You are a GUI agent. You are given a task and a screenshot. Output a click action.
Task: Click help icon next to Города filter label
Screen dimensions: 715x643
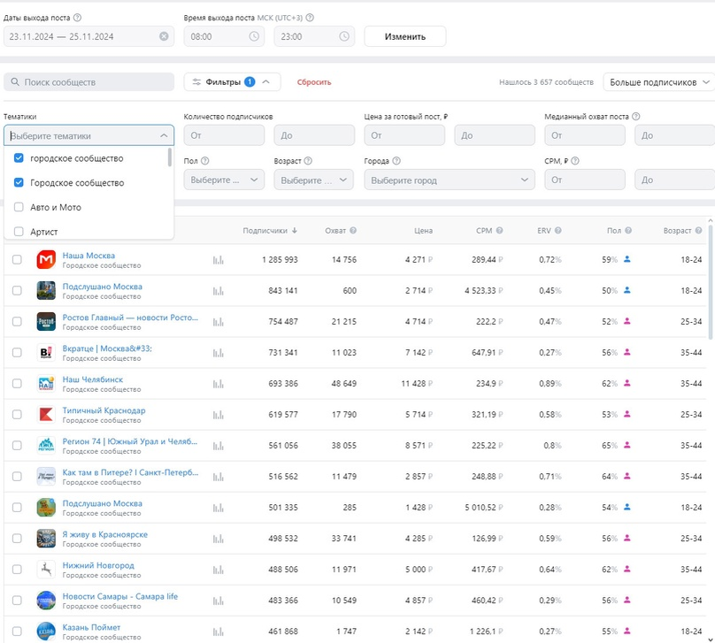[x=396, y=161]
